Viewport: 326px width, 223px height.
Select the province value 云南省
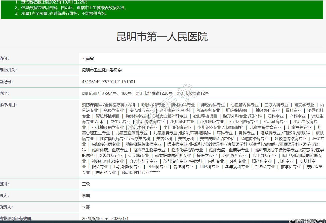pos(88,59)
